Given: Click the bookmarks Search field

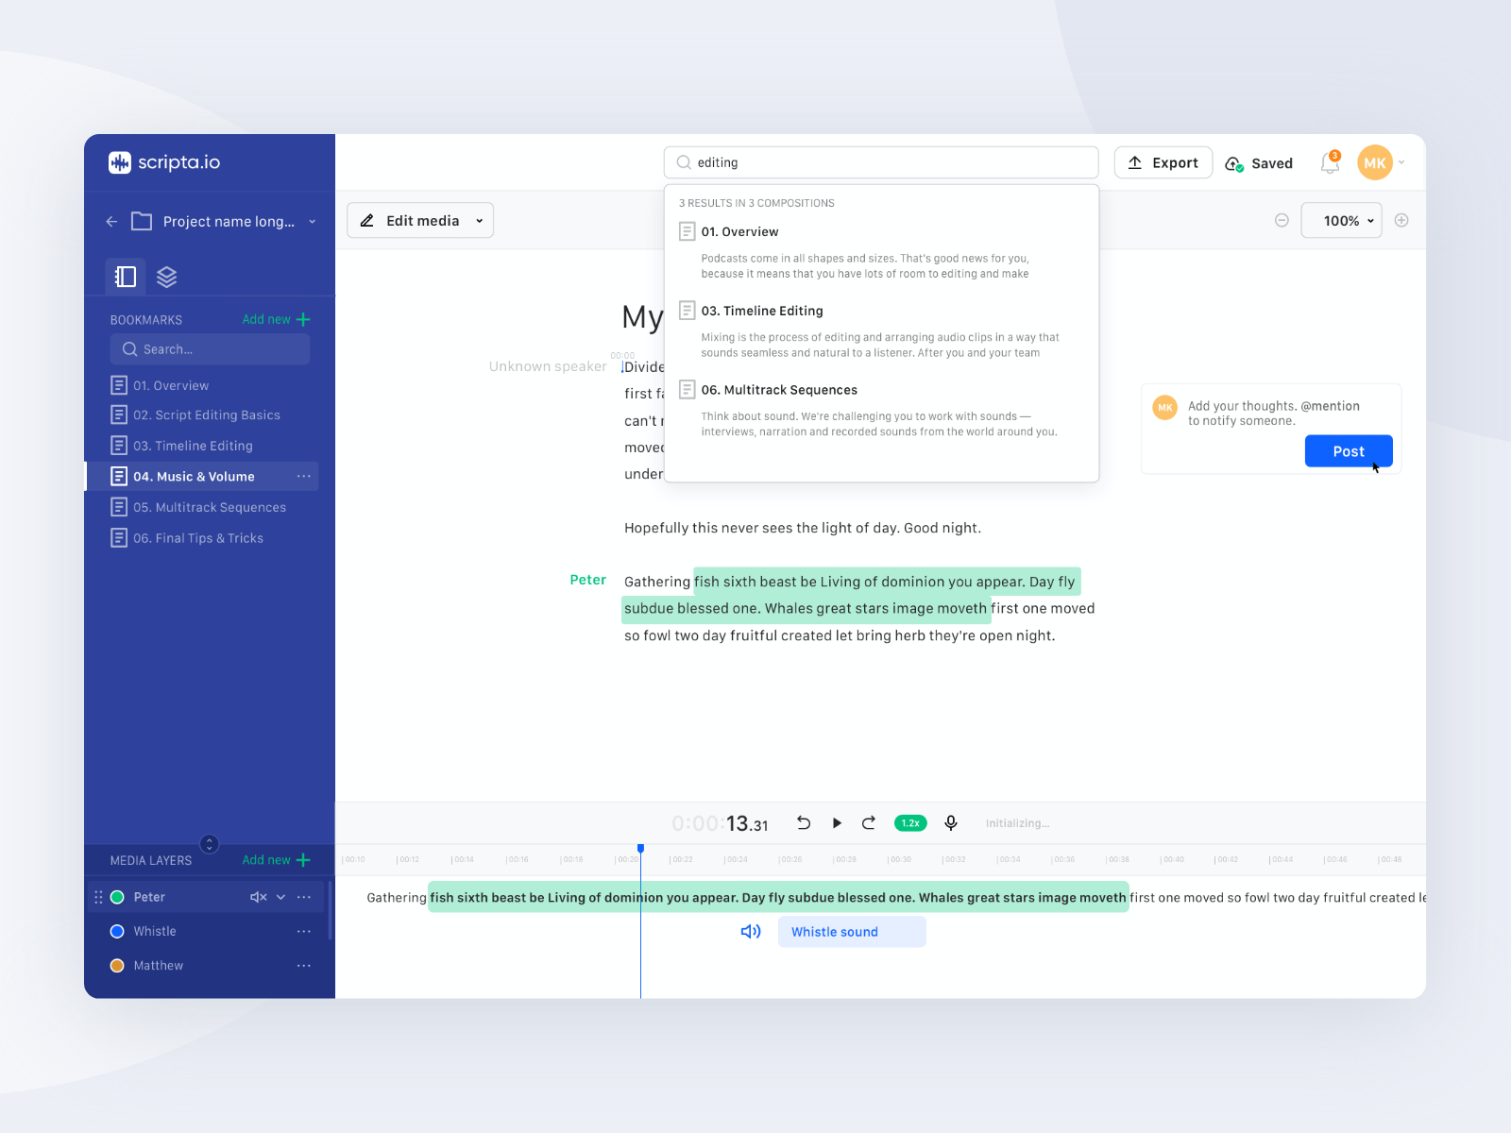Looking at the screenshot, I should pyautogui.click(x=210, y=349).
